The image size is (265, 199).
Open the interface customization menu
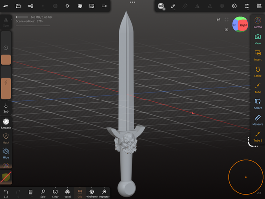(259, 6)
